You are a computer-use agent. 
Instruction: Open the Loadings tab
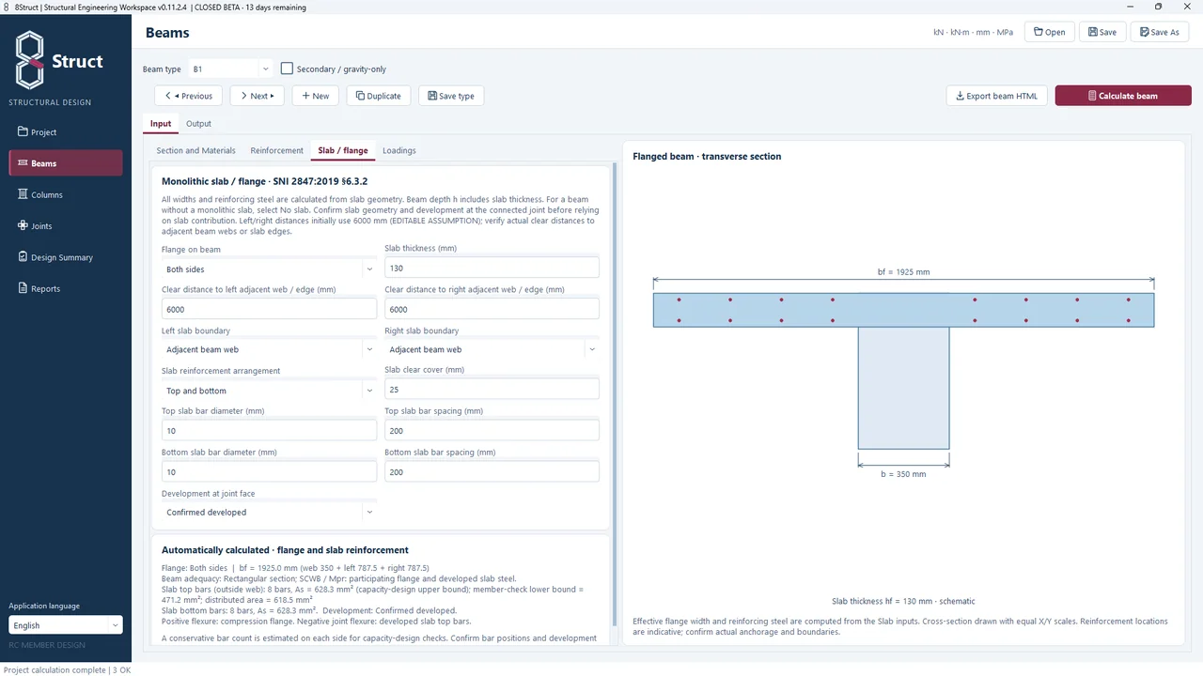coord(399,150)
